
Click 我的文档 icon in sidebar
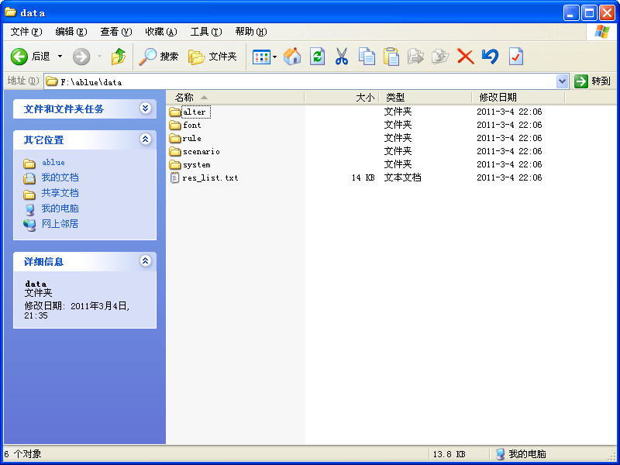click(x=29, y=178)
